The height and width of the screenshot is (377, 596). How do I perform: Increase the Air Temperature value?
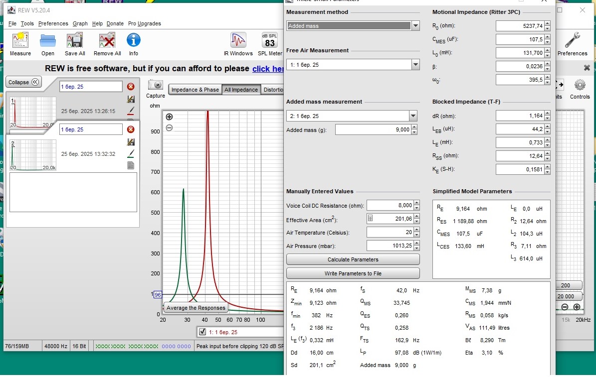click(x=416, y=230)
